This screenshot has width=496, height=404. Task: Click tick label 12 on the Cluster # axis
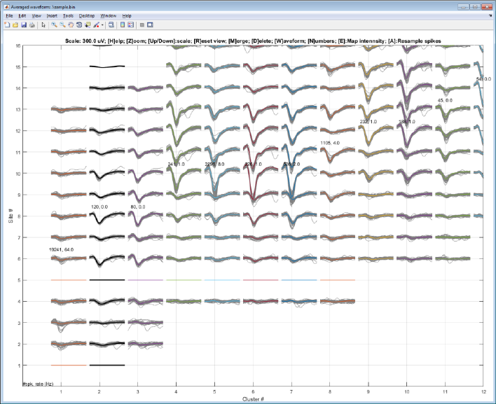tap(483, 391)
